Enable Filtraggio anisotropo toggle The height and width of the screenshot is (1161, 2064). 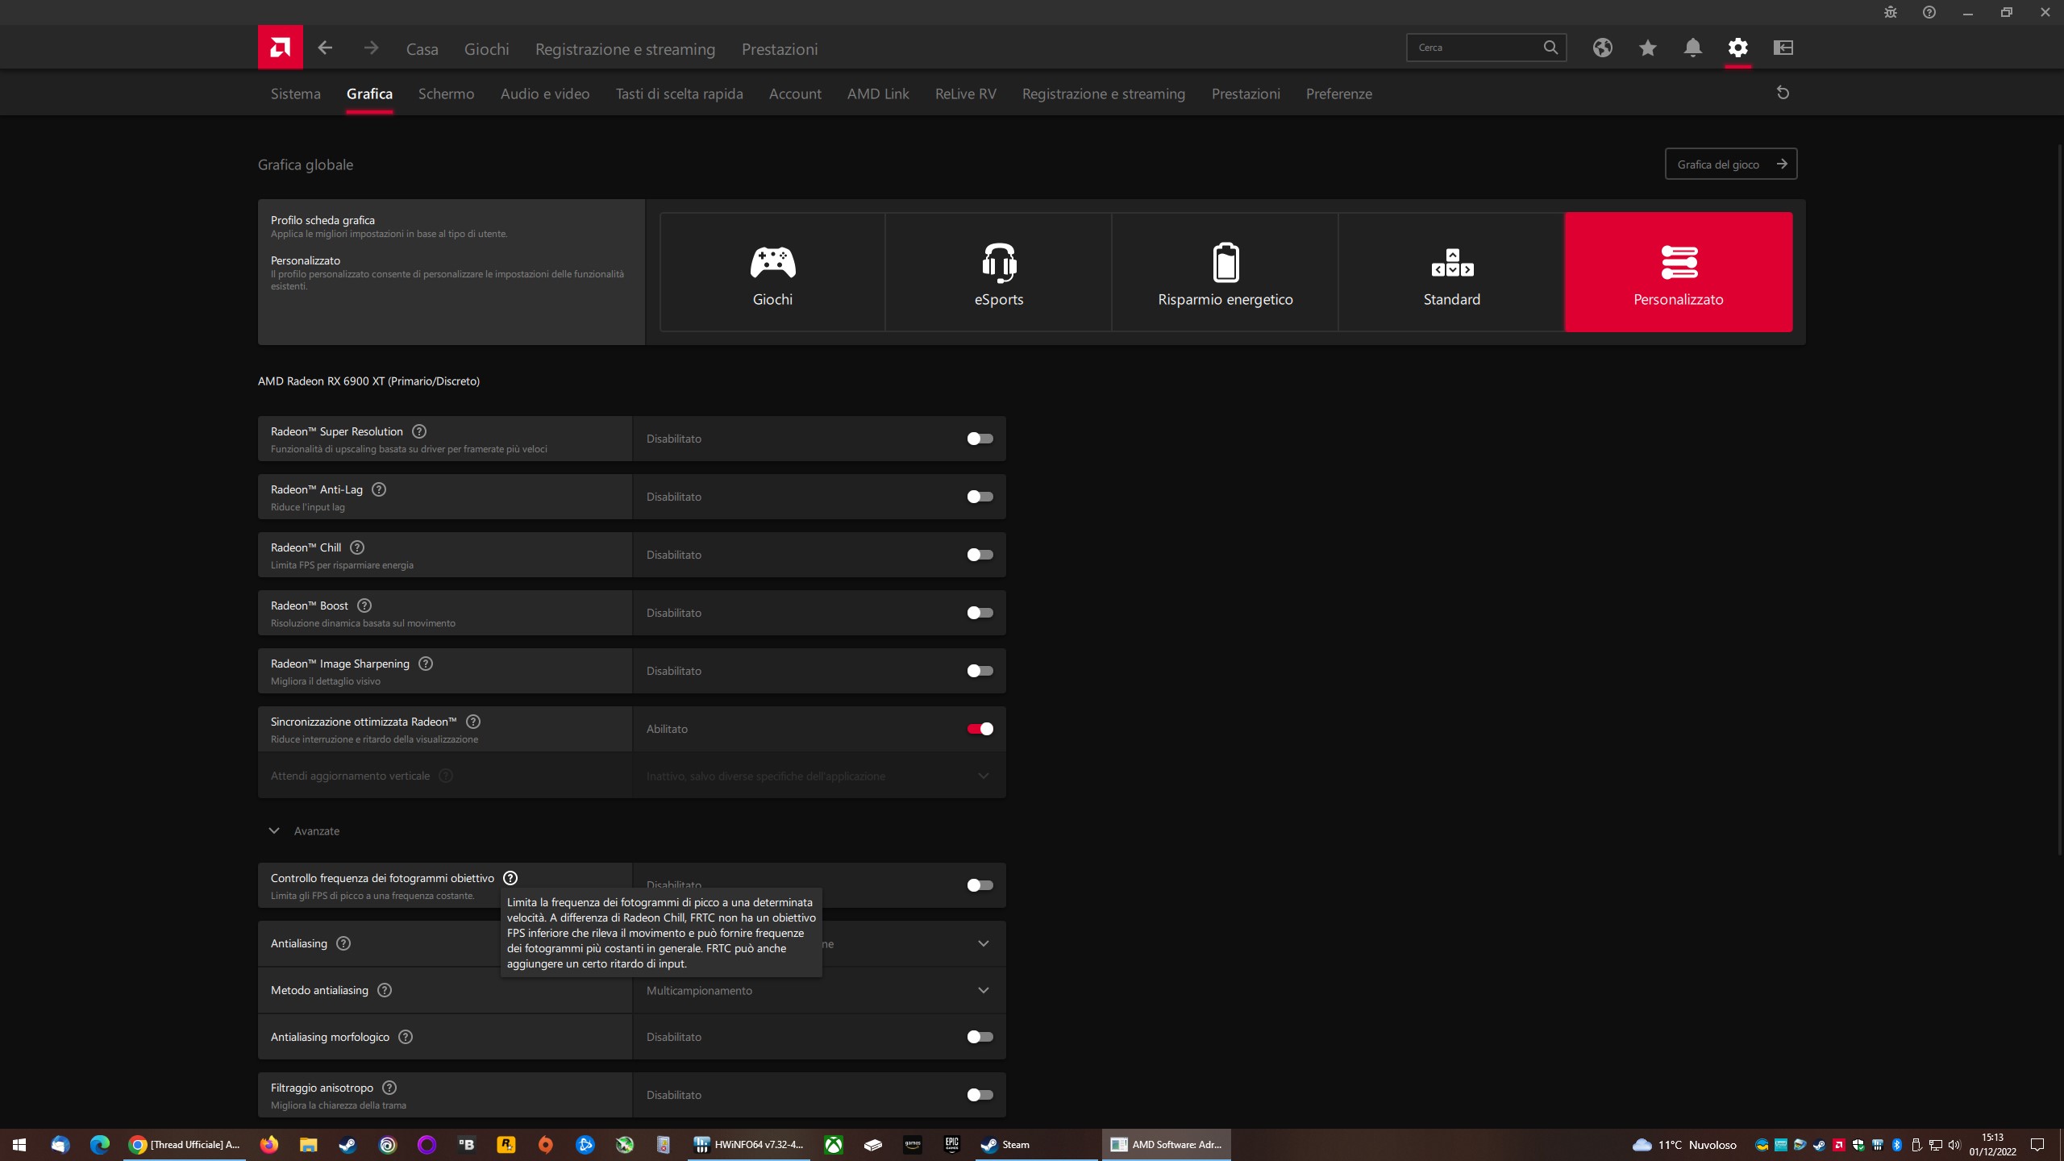980,1095
